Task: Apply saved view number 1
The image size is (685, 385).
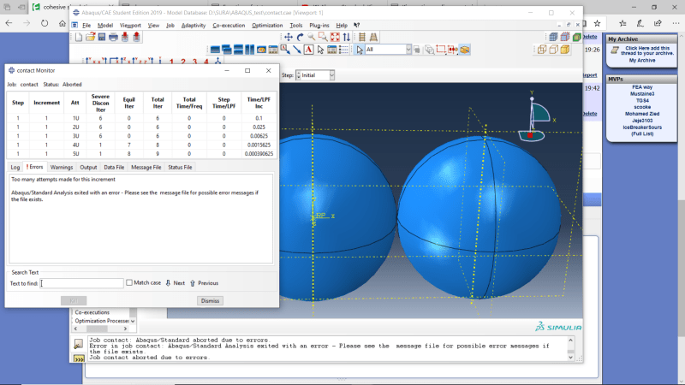Action: pyautogui.click(x=171, y=62)
